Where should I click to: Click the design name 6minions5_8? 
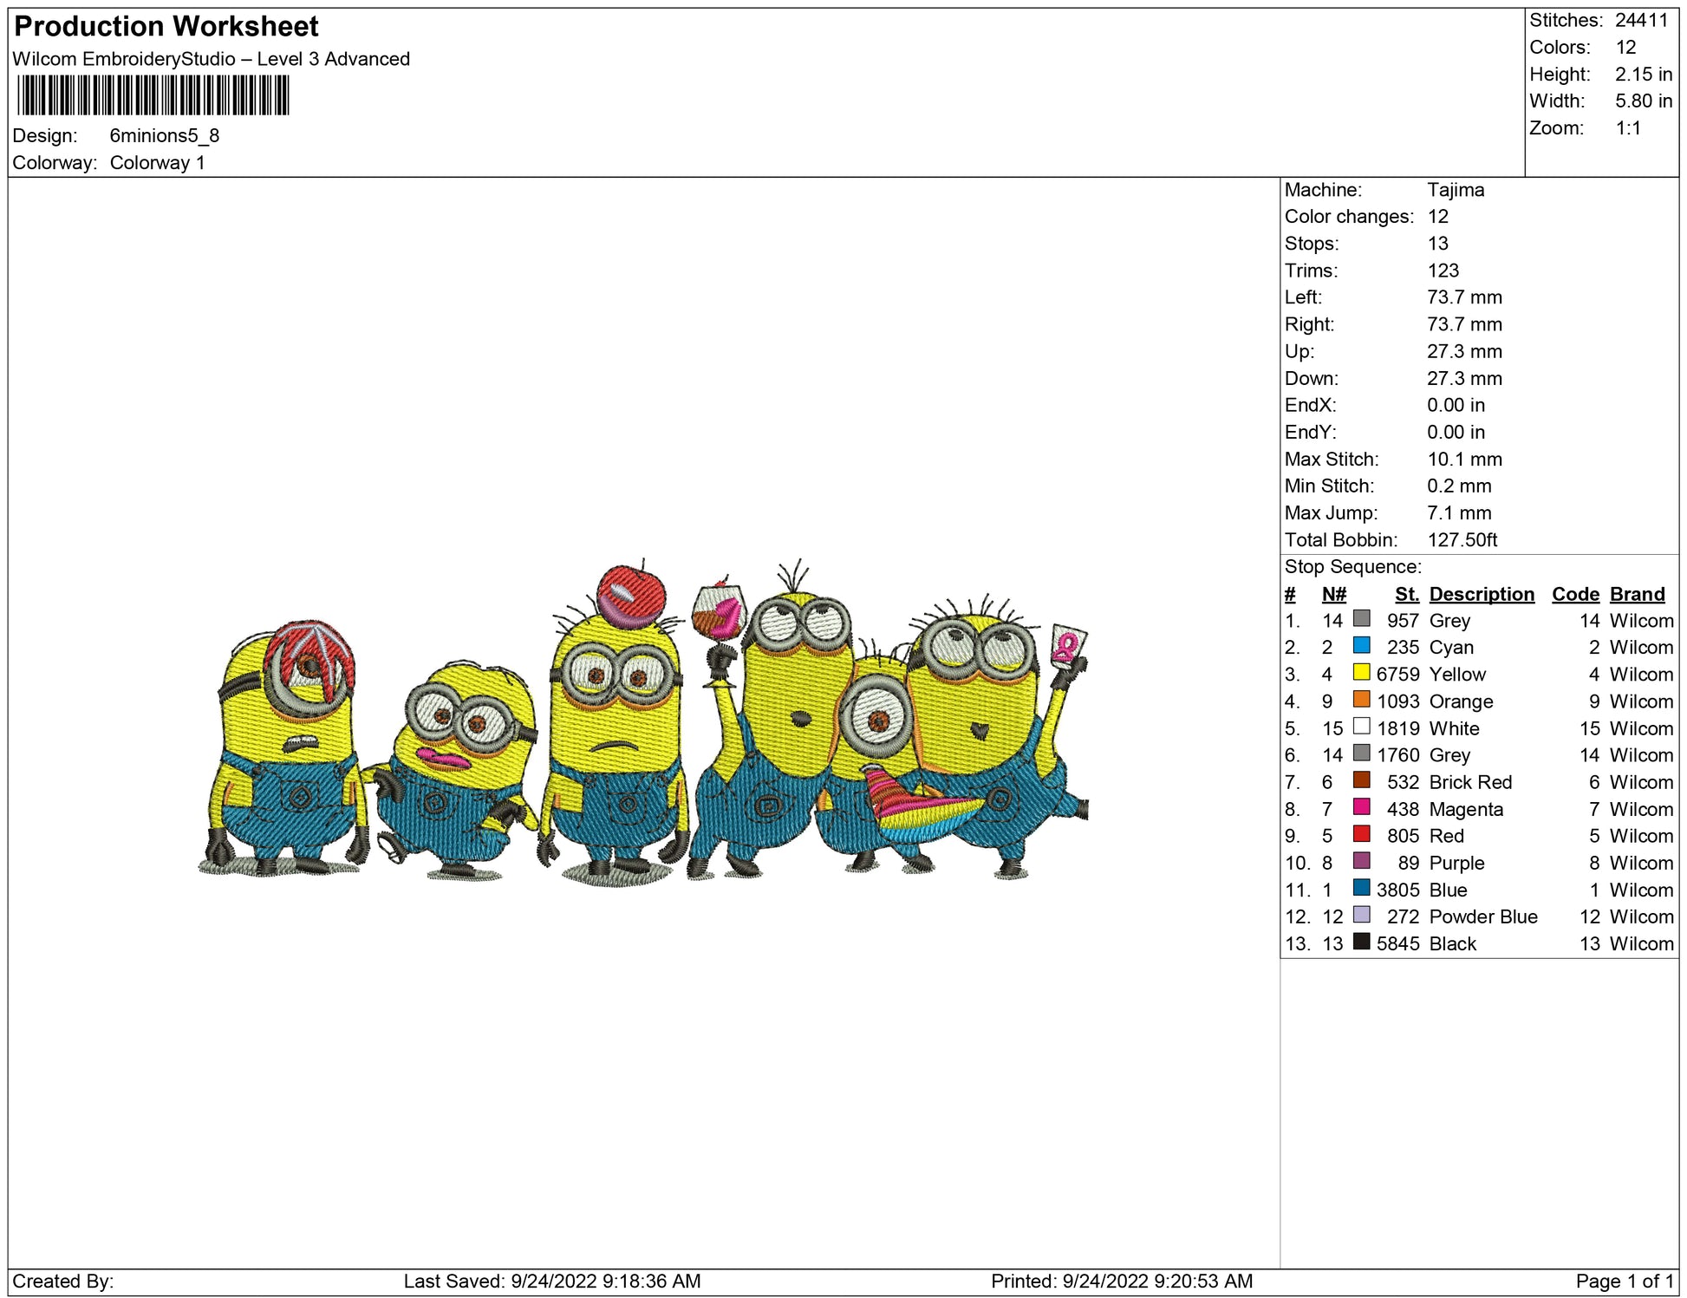pyautogui.click(x=164, y=136)
